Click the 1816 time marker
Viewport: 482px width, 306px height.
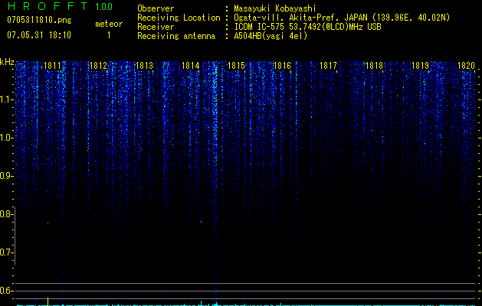point(282,66)
